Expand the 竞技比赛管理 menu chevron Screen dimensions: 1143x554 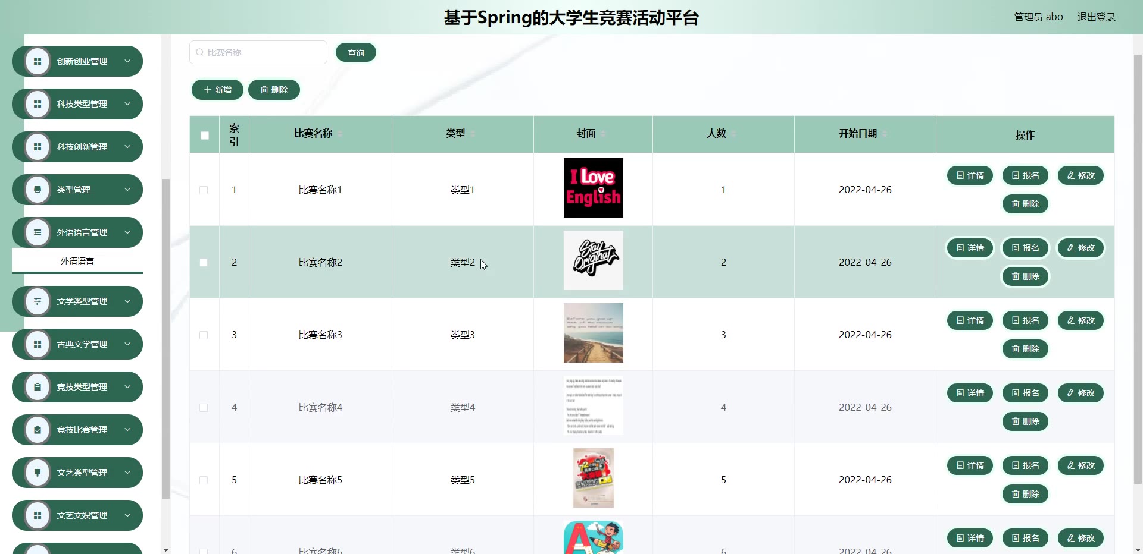(127, 430)
